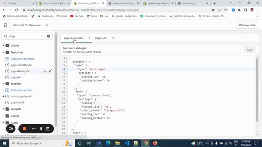This screenshot has width=262, height=147.
Task: Open page.contact.json file
Action: tap(21, 65)
